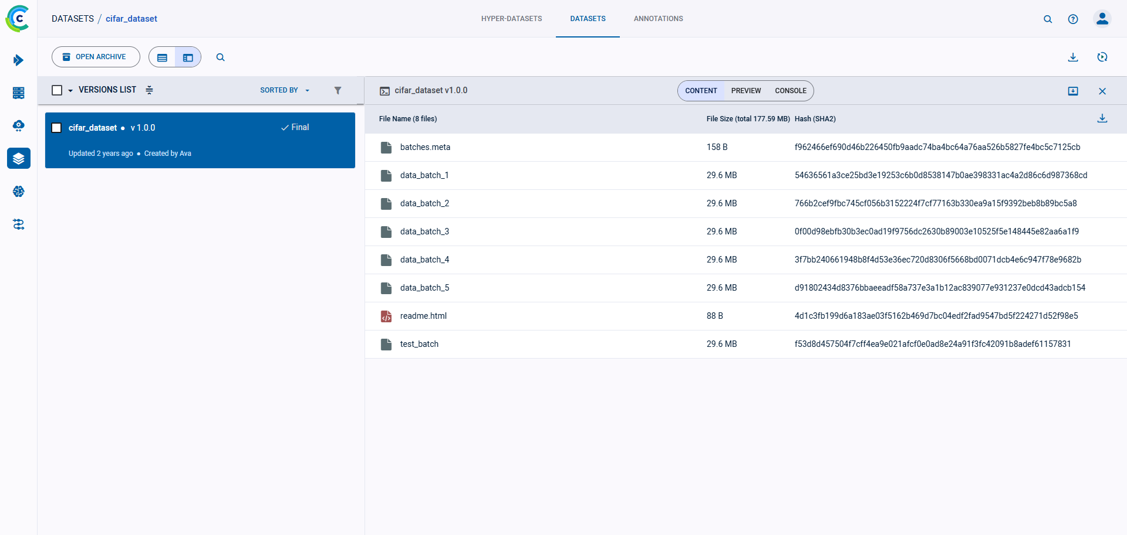Click the download icon in file table header
The height and width of the screenshot is (535, 1127).
click(x=1102, y=118)
